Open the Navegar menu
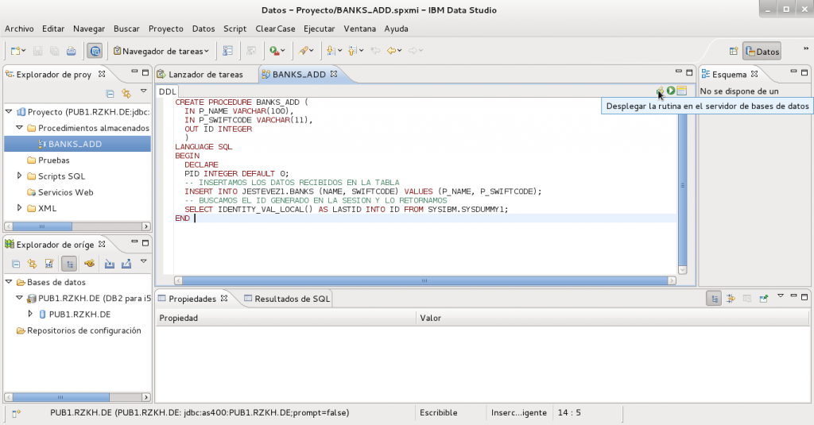This screenshot has width=814, height=425. coord(89,29)
